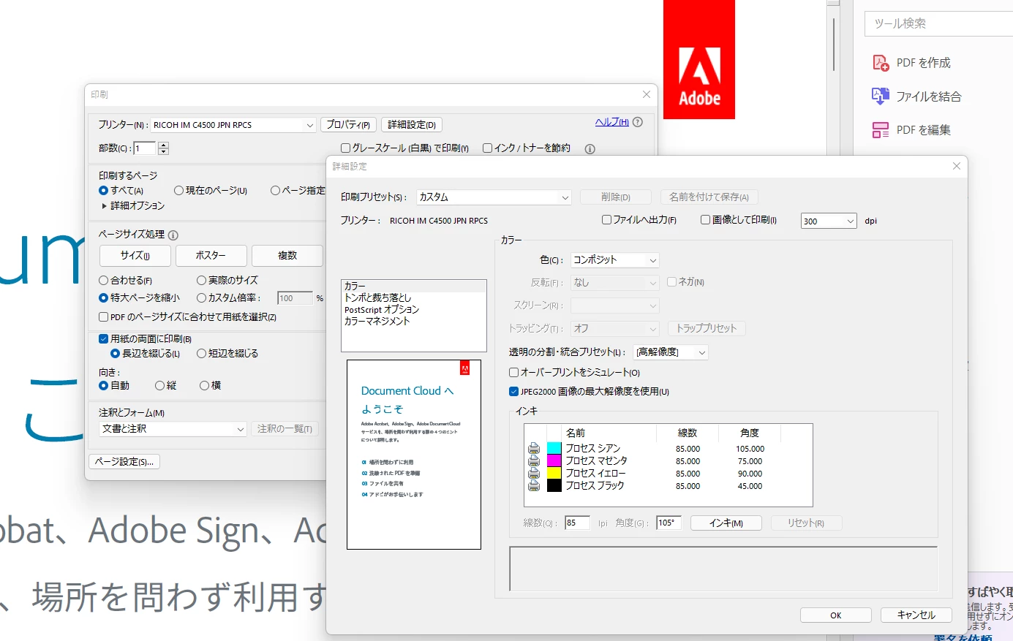Enable オーバープリントをシミュレート checkbox
Viewport: 1013px width, 641px height.
(x=513, y=373)
